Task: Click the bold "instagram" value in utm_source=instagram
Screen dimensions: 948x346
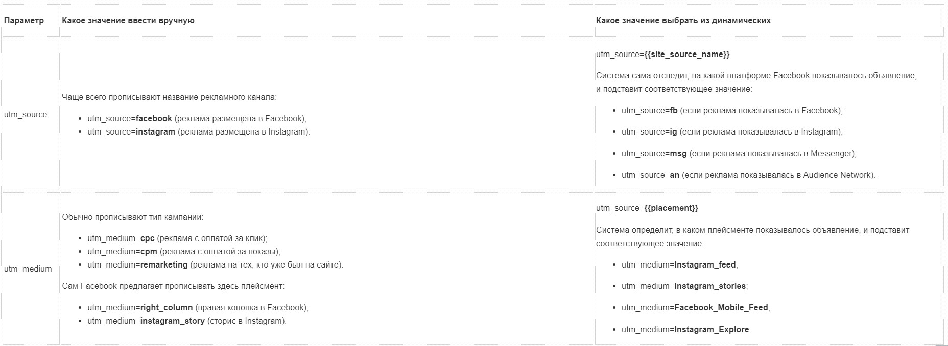Action: coord(155,132)
